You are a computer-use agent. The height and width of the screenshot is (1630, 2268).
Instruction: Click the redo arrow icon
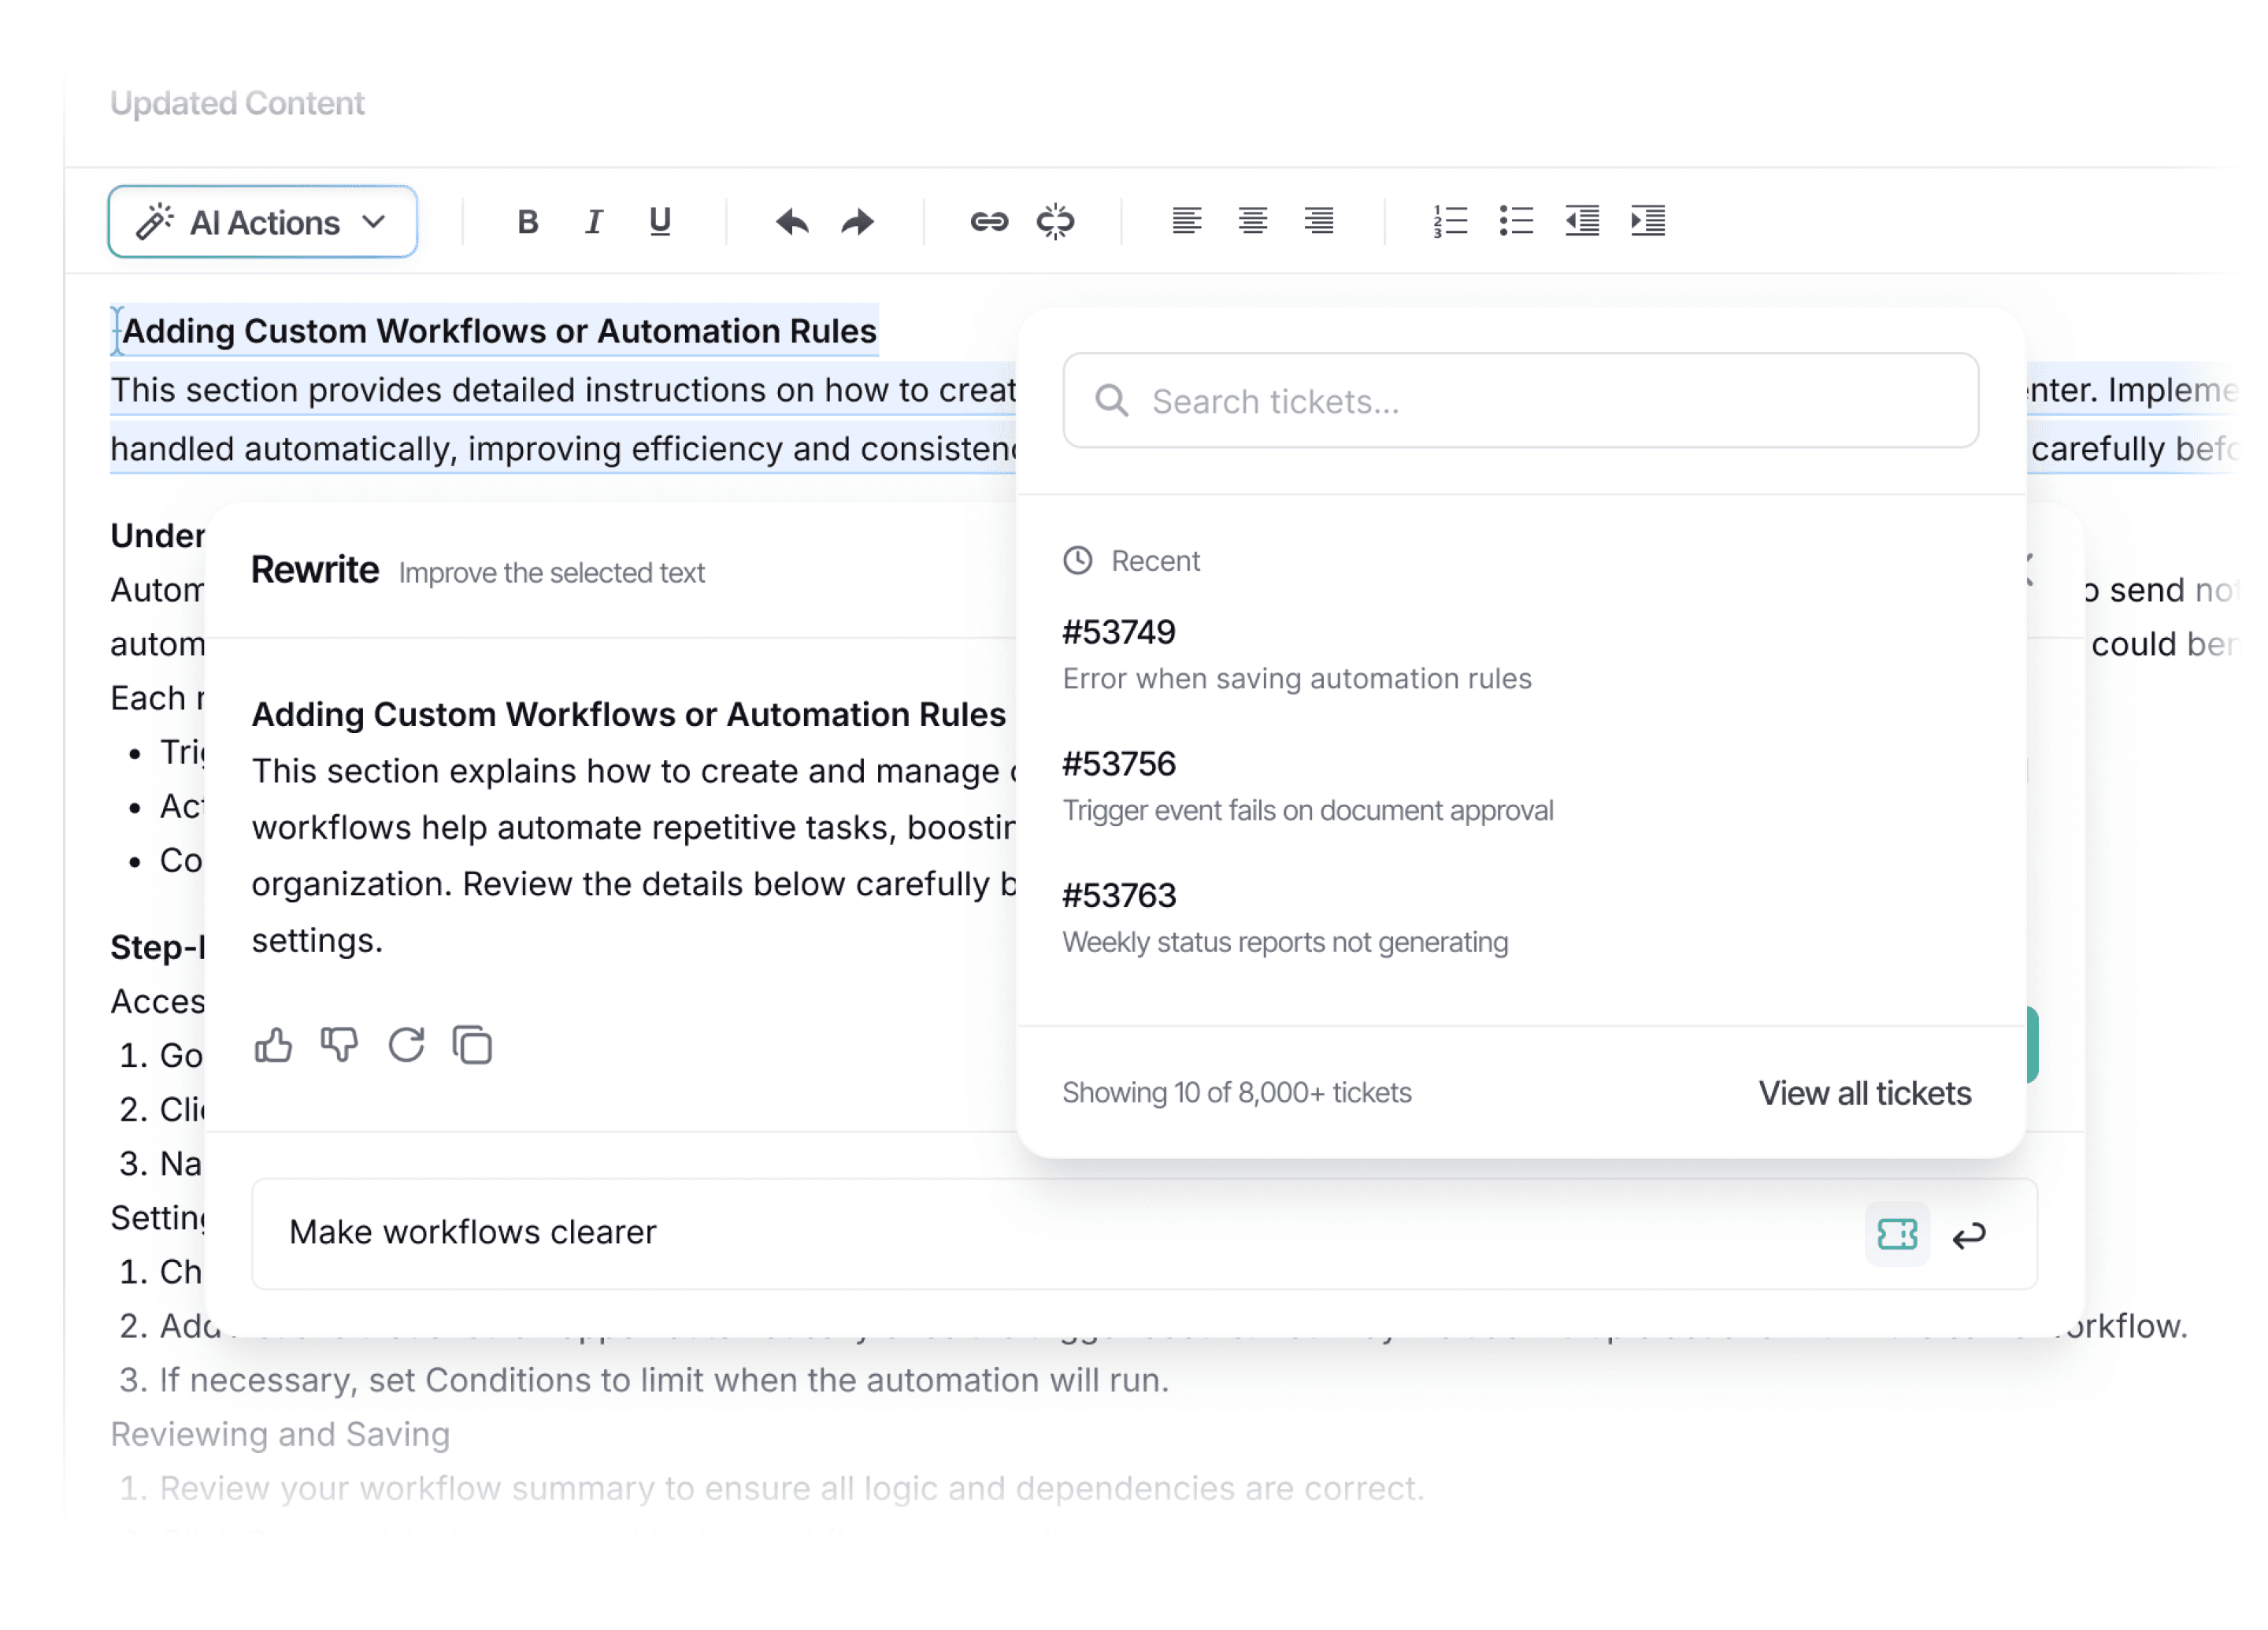point(857,222)
